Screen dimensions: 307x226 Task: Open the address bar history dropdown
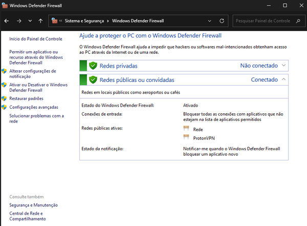click(210, 21)
